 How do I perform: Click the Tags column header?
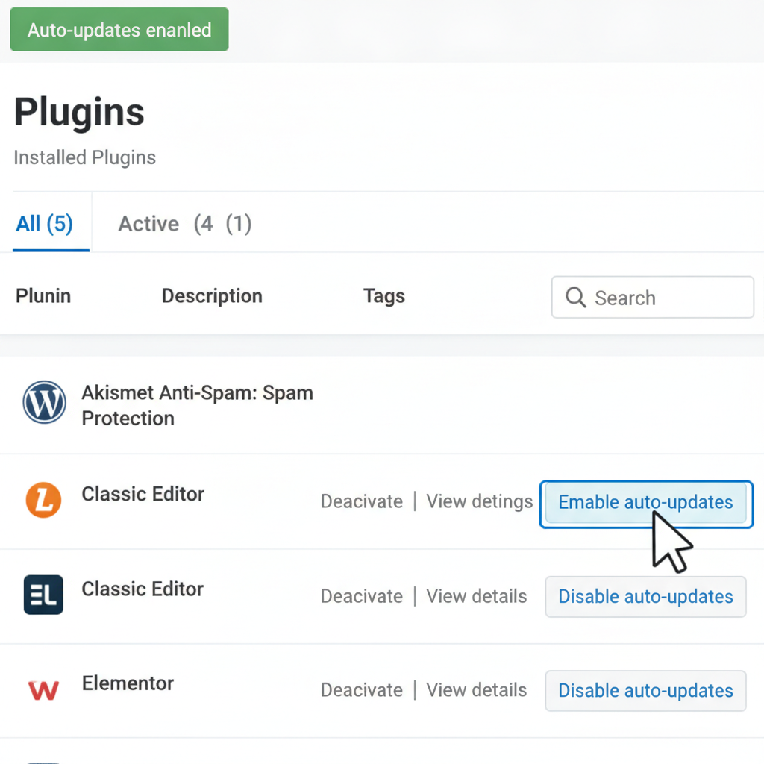[x=384, y=295]
